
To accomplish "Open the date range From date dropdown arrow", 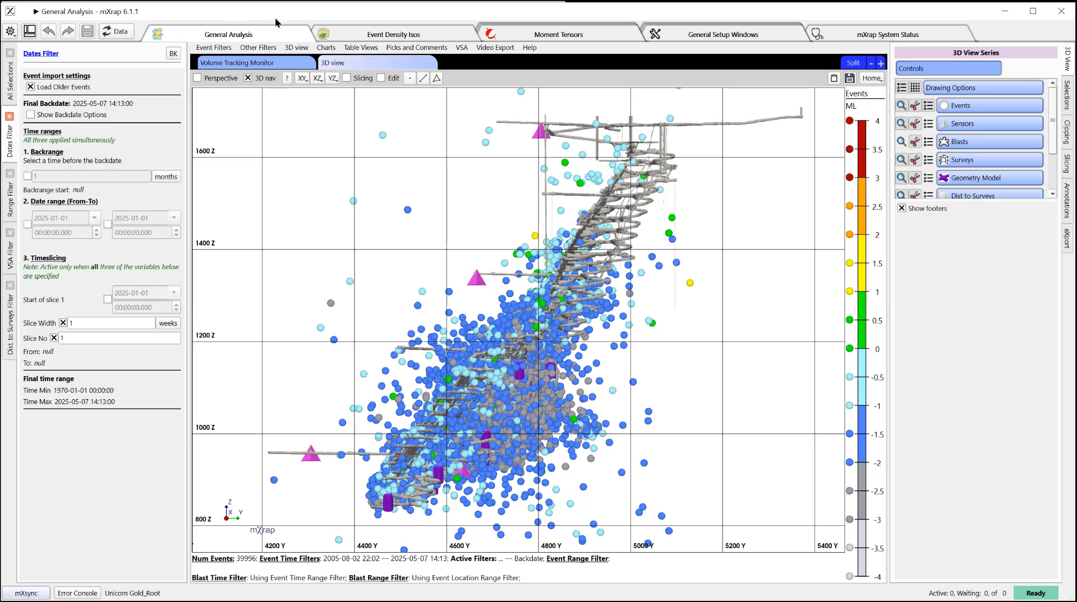I will pyautogui.click(x=94, y=217).
